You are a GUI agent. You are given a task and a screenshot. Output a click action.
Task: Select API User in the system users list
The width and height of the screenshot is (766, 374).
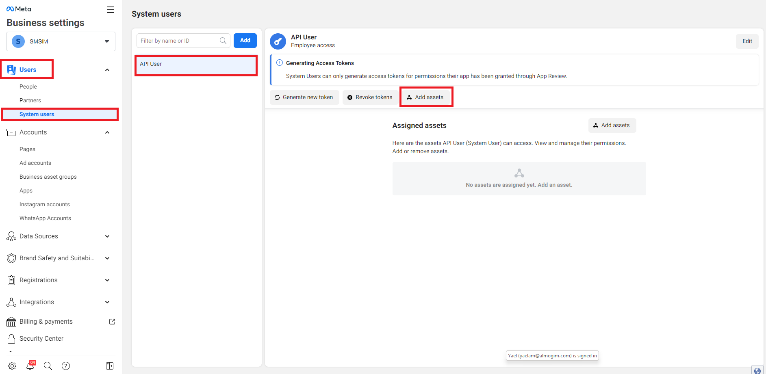pyautogui.click(x=196, y=65)
